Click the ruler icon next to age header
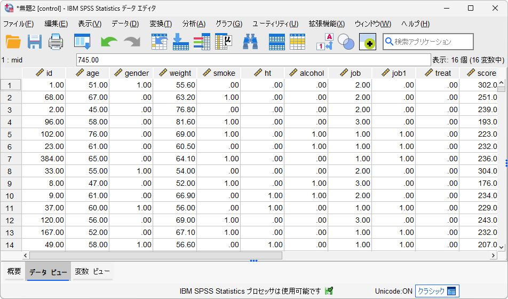Screen dimensions: 508x299 [80, 73]
